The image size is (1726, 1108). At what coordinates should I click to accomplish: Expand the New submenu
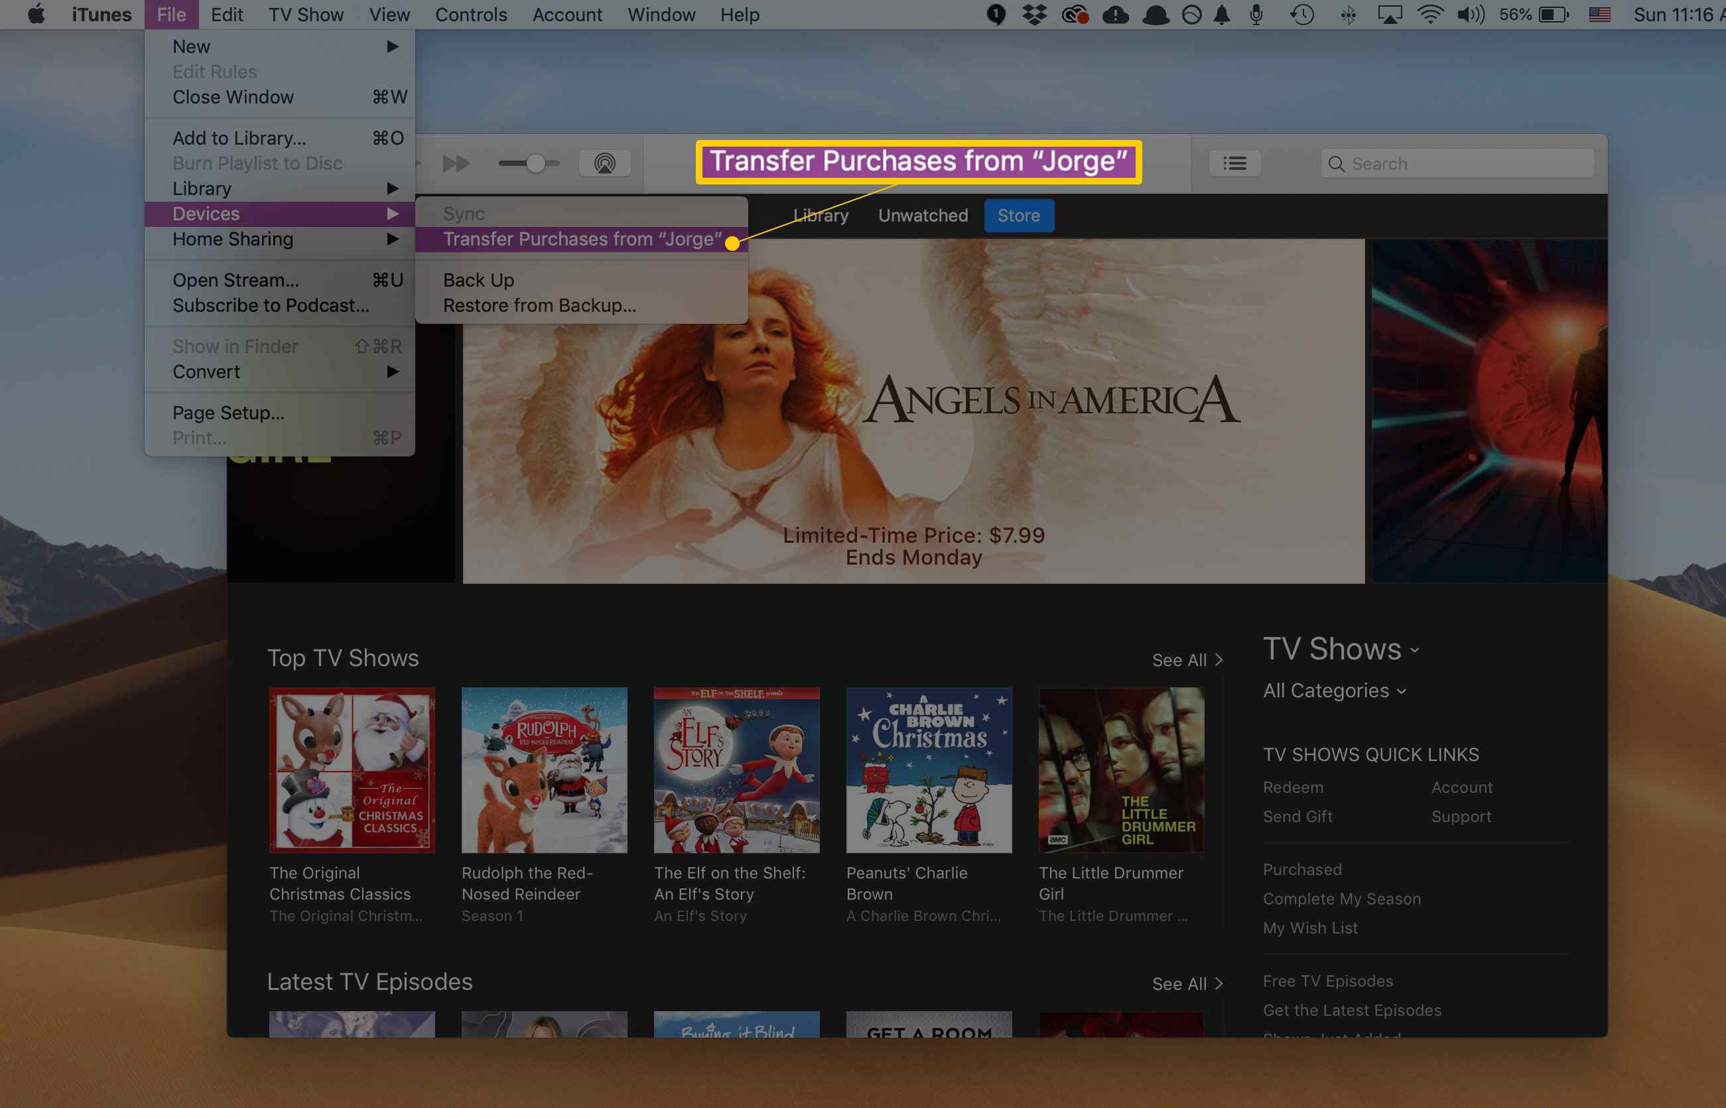[280, 46]
